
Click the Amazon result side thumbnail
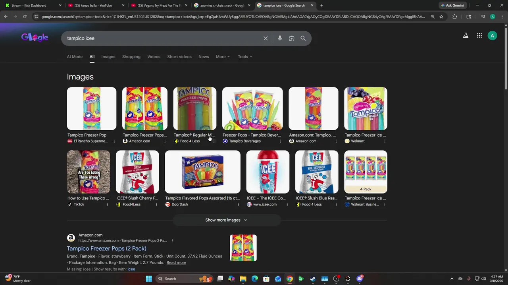pos(243,248)
